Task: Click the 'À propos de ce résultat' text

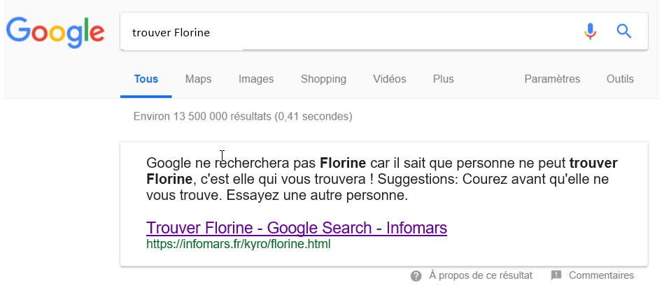Action: [481, 275]
